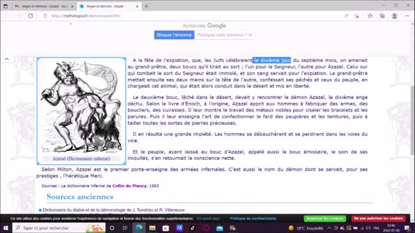This screenshot has height=233, width=415.
Task: Click the Sources anciennes heading
Action: [80, 197]
